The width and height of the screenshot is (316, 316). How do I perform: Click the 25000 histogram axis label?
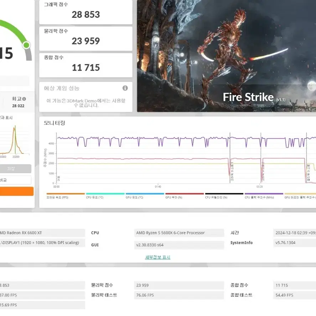pos(16,157)
